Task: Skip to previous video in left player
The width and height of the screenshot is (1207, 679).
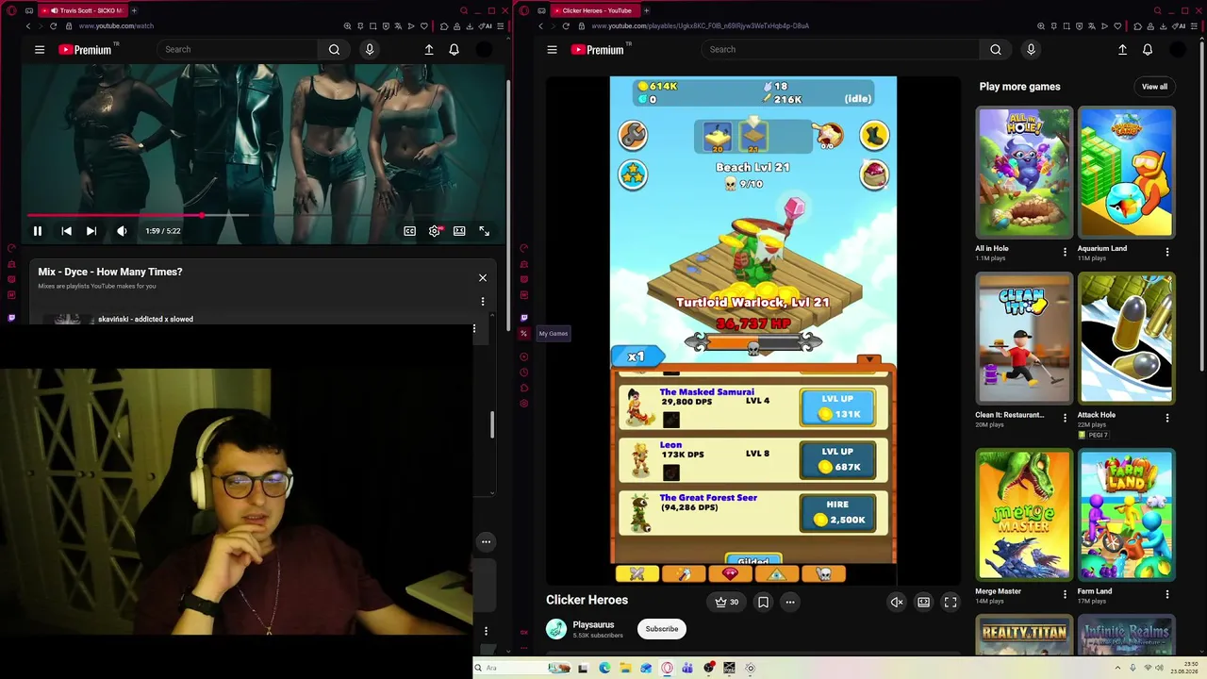Action: pos(66,231)
